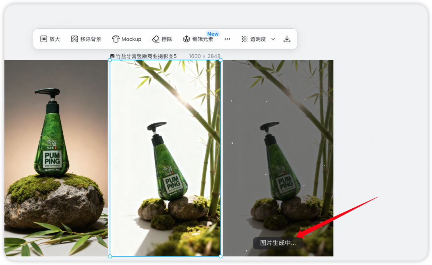
Task: Click the top-right selection resize handle
Action: [x=220, y=60]
